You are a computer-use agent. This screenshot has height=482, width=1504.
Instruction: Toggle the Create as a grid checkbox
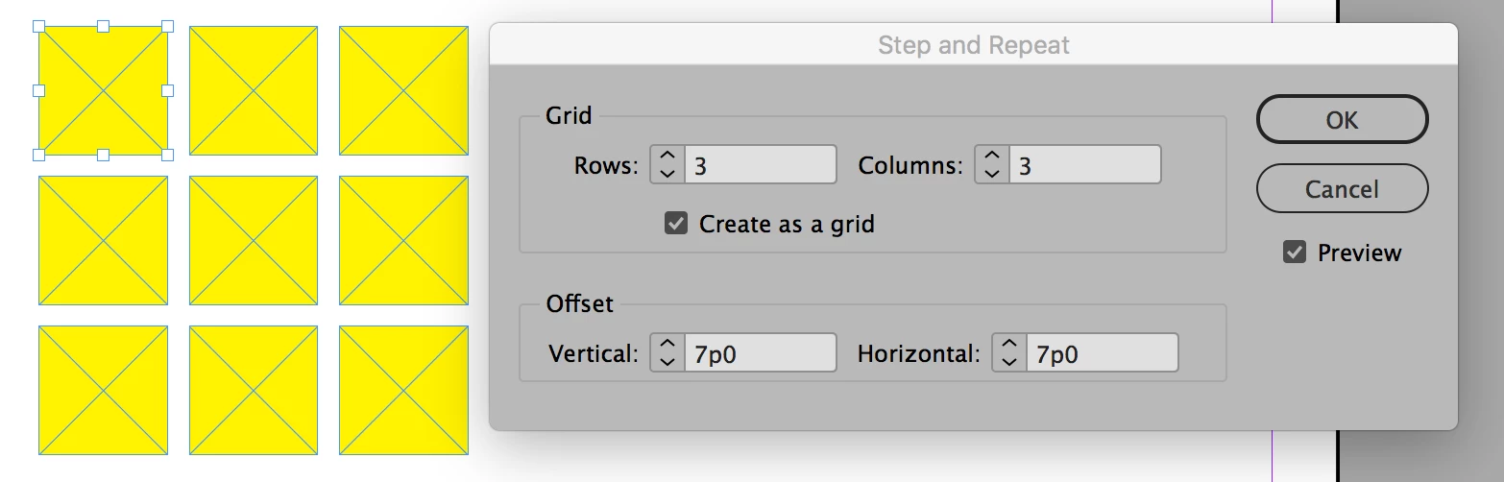pyautogui.click(x=676, y=224)
